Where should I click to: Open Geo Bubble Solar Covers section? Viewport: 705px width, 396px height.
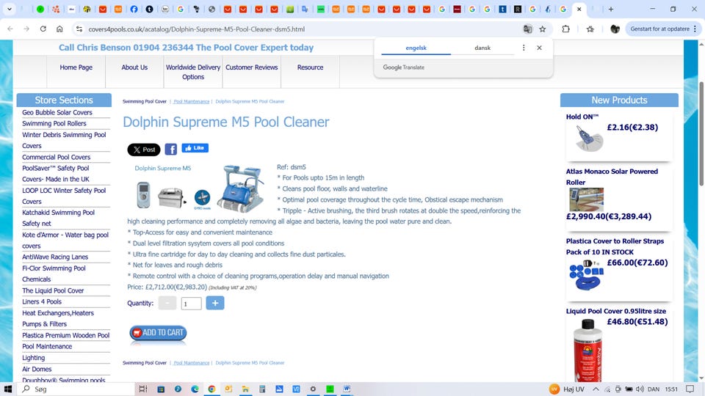(57, 112)
